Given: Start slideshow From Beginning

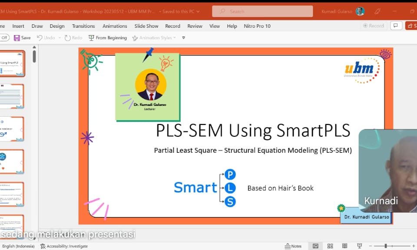Looking at the screenshot, I should 108,38.
